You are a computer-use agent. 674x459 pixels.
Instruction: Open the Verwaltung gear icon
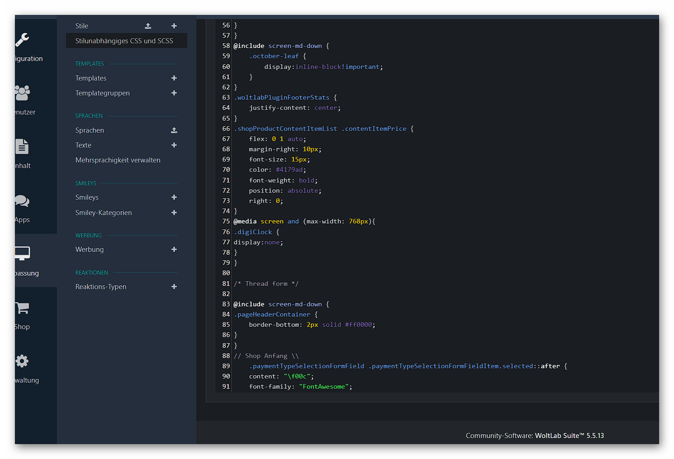click(22, 361)
